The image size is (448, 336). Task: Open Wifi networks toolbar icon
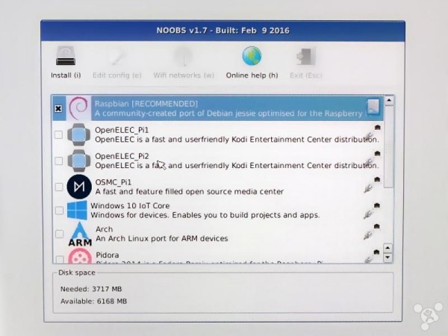[184, 57]
